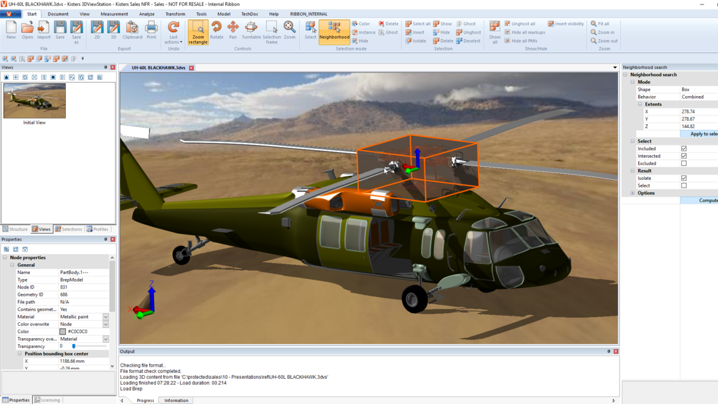This screenshot has width=718, height=404.
Task: Enable the Excluded checkbox
Action: (x=684, y=163)
